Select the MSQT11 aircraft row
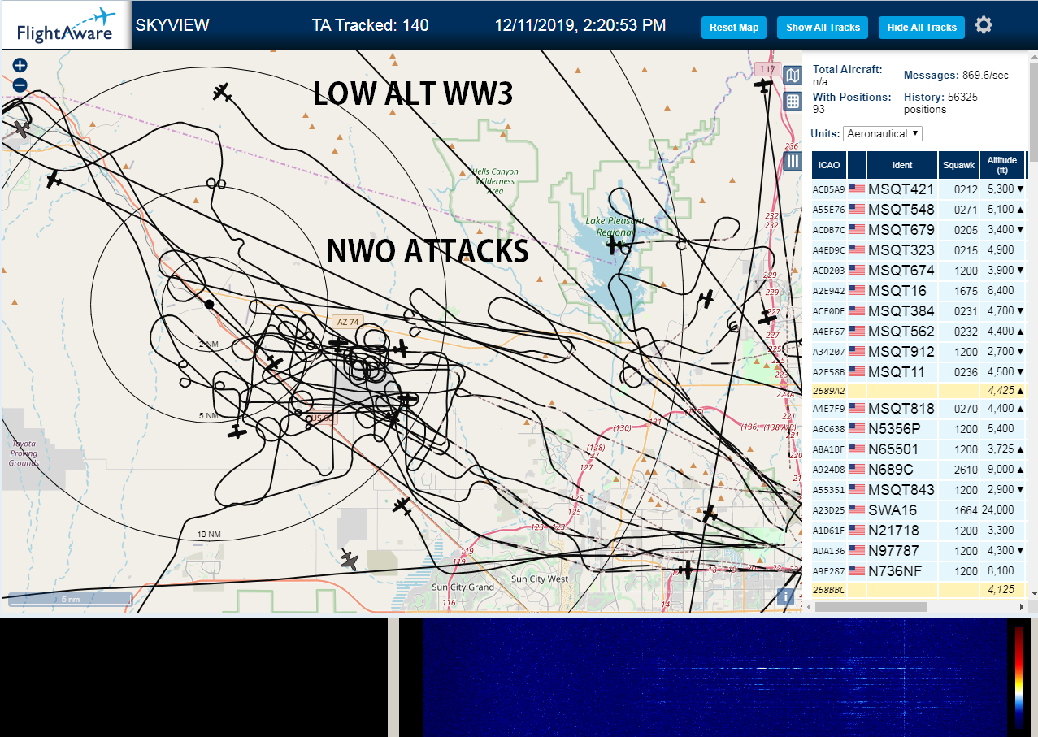1038x737 pixels. click(919, 371)
